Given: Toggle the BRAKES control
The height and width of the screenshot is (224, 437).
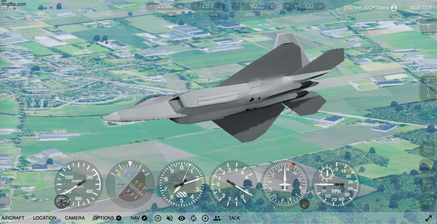Looking at the screenshot, I should [x=427, y=167].
